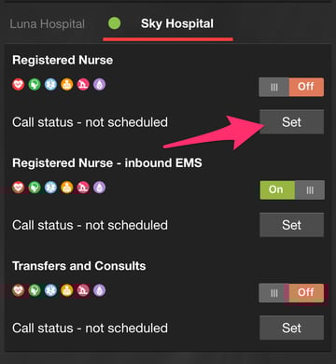This screenshot has height=364, width=336.
Task: Click heart icon under Transfers and Consults
Action: tap(19, 290)
